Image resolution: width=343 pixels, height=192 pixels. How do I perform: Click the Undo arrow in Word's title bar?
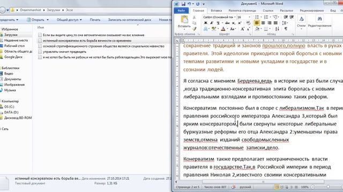click(189, 4)
